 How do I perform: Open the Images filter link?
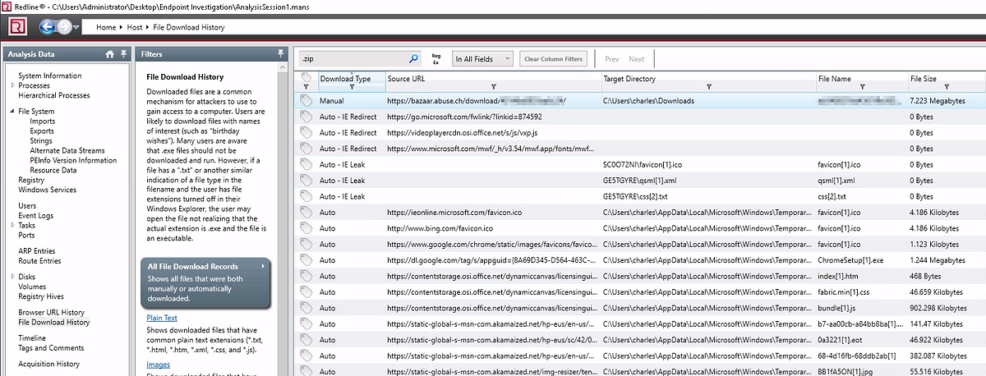click(158, 364)
